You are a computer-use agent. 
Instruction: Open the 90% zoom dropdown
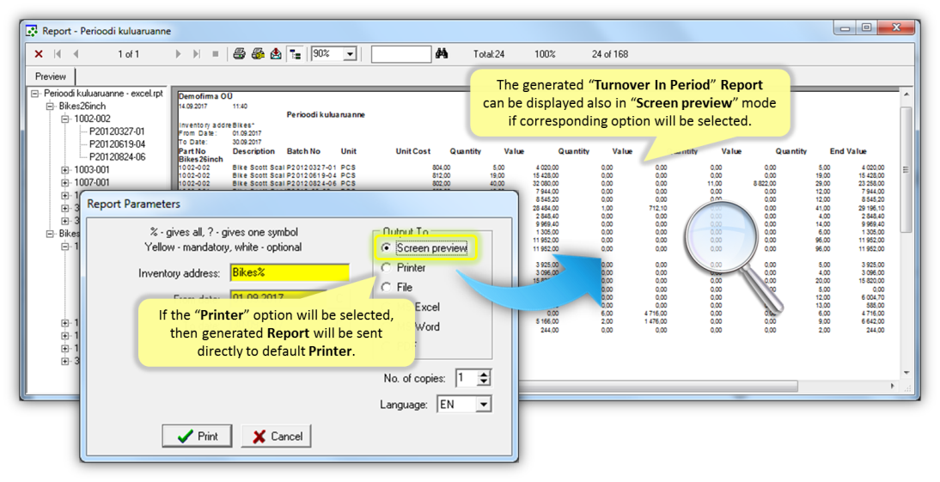click(x=350, y=54)
